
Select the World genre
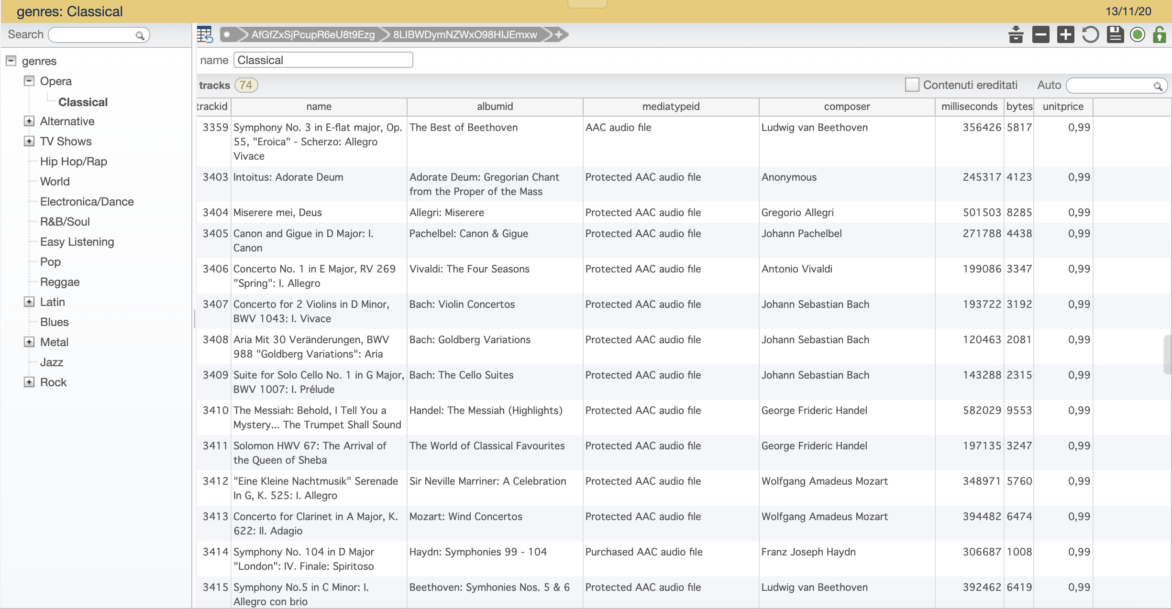point(55,181)
